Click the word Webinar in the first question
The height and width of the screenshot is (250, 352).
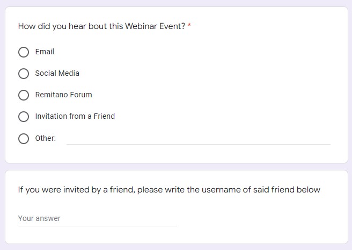(141, 26)
